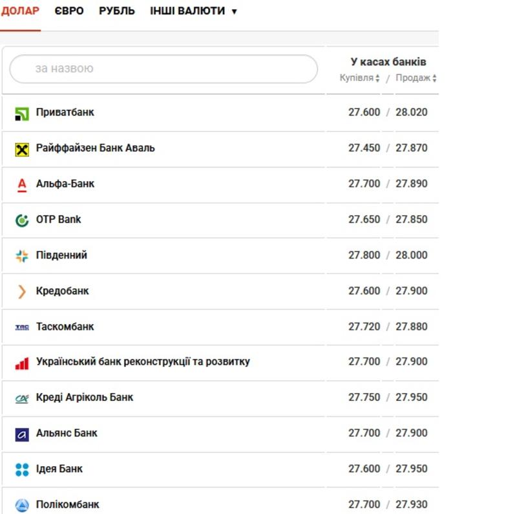Click the Креді Агріколь logo icon
517x514 pixels.
pos(22,399)
